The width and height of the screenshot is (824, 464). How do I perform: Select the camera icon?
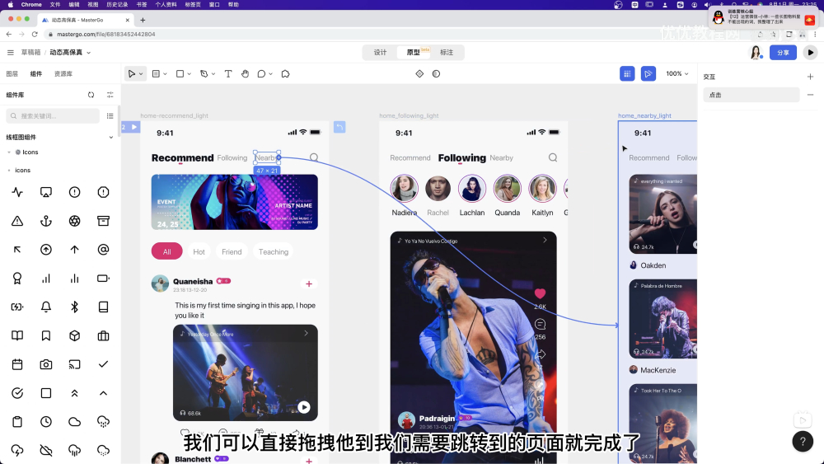[46, 364]
